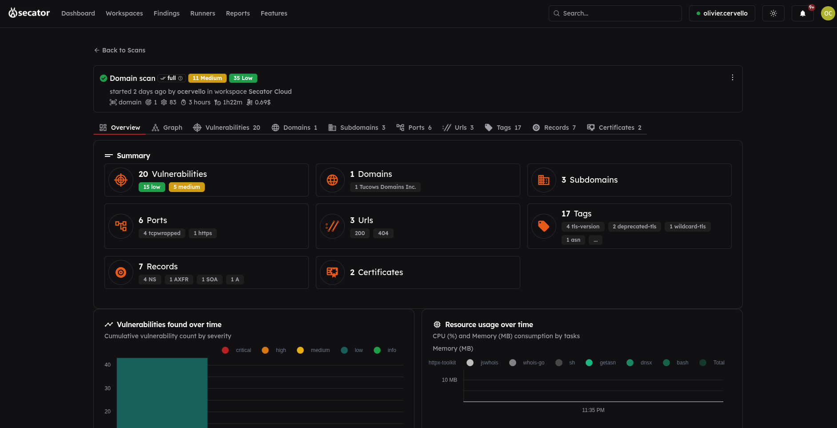The image size is (837, 428).
Task: Open Workspaces in the top navigation
Action: coord(124,13)
